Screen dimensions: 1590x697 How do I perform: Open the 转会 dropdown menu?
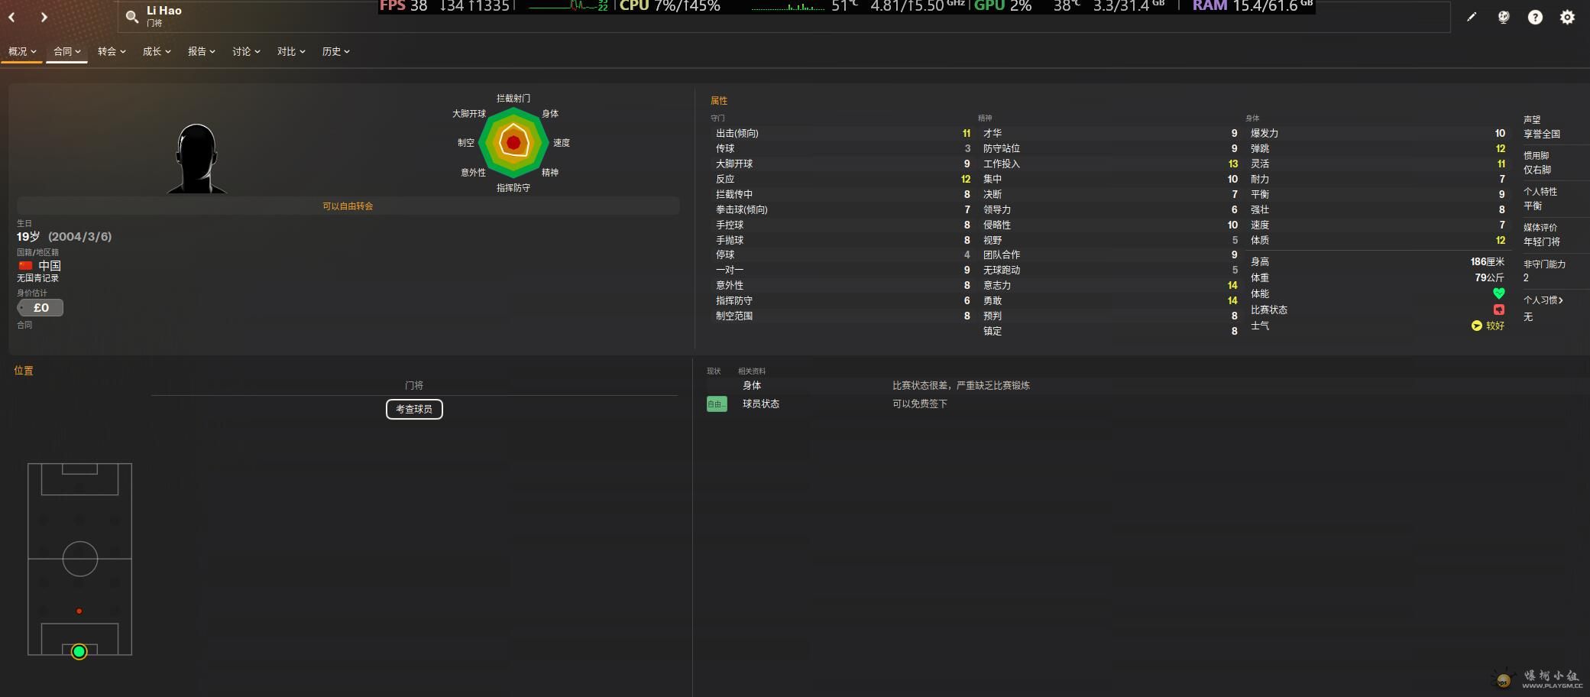click(x=112, y=51)
